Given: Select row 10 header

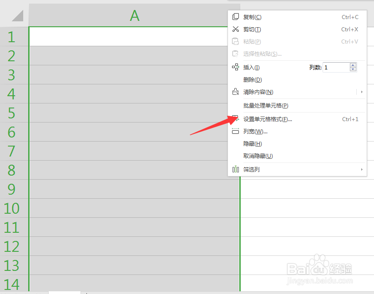Looking at the screenshot, I should (x=14, y=208).
